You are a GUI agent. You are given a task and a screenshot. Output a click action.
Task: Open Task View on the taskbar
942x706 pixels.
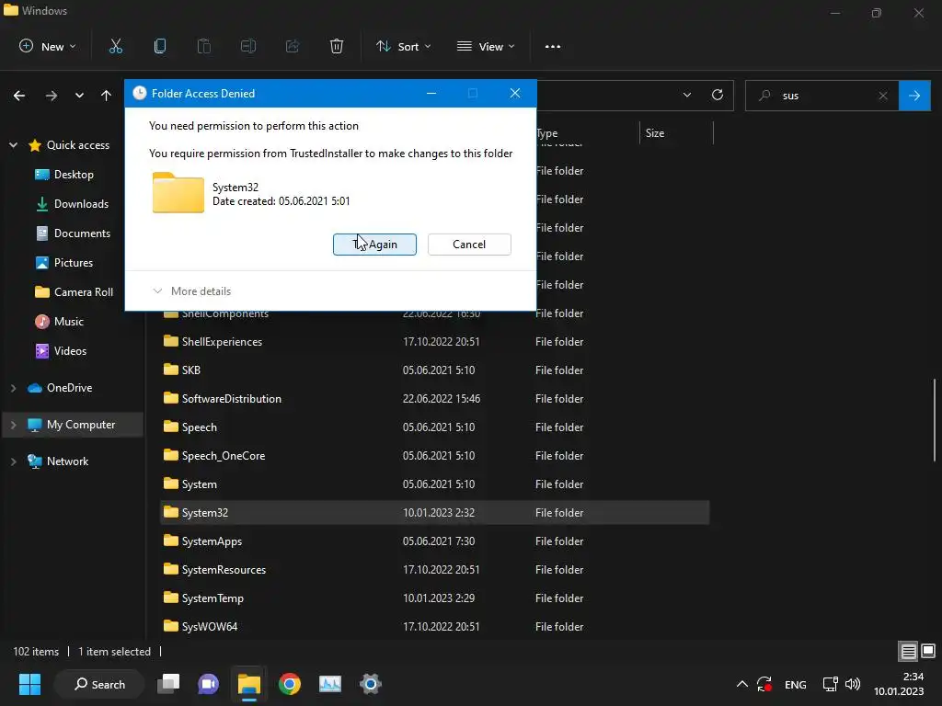click(x=168, y=684)
